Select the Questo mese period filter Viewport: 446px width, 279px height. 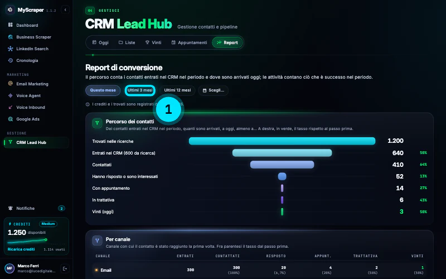(x=103, y=90)
